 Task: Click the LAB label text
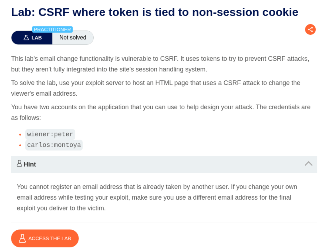37,38
